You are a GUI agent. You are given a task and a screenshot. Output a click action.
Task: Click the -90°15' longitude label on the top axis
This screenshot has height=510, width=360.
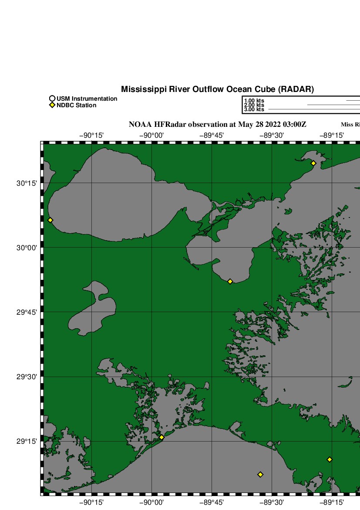(x=91, y=136)
